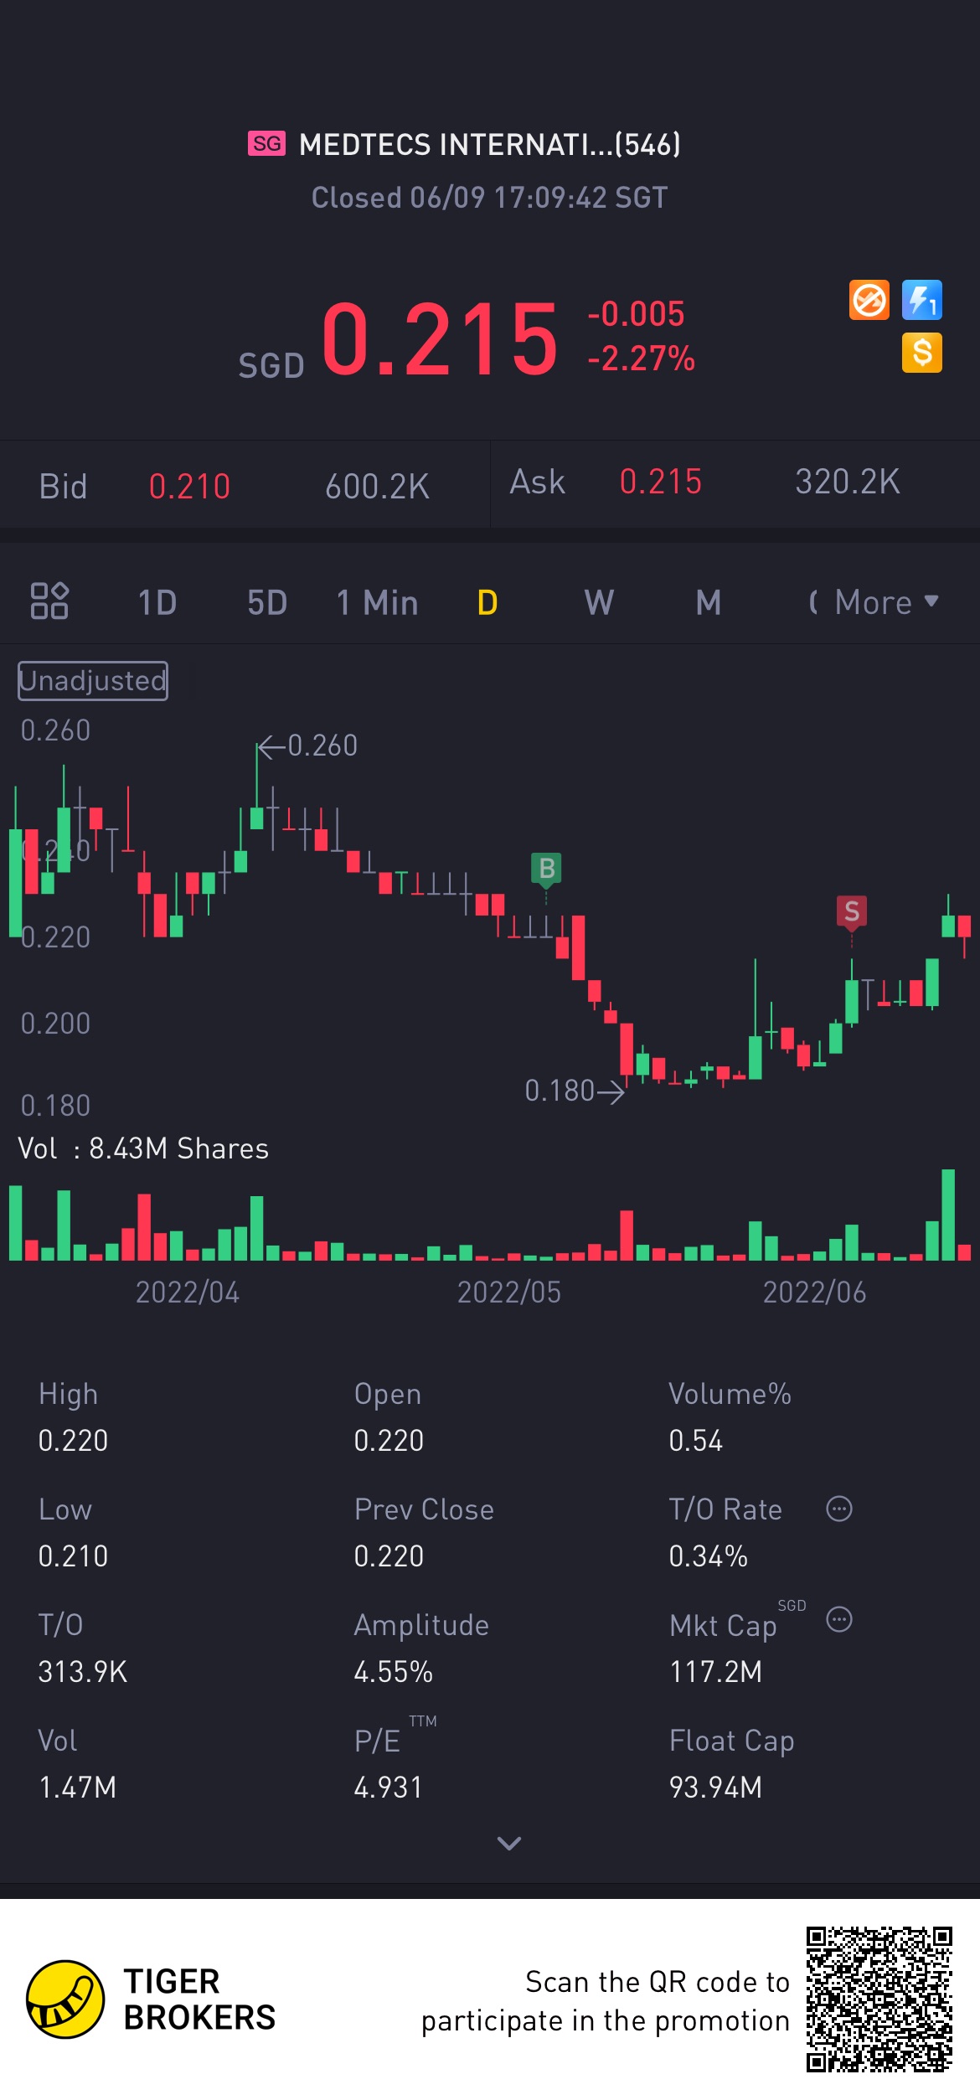The width and height of the screenshot is (980, 2100).
Task: Tap the Vol value 1.47M
Action: [77, 1788]
